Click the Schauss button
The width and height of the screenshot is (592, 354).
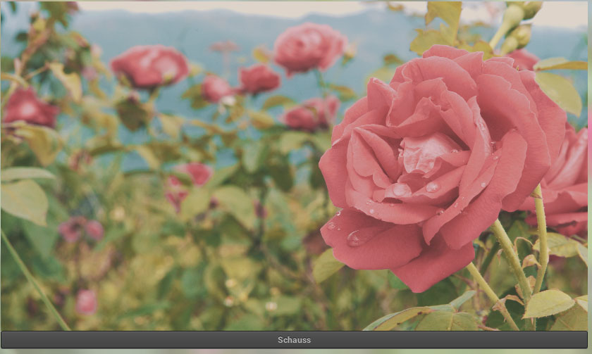(295, 340)
